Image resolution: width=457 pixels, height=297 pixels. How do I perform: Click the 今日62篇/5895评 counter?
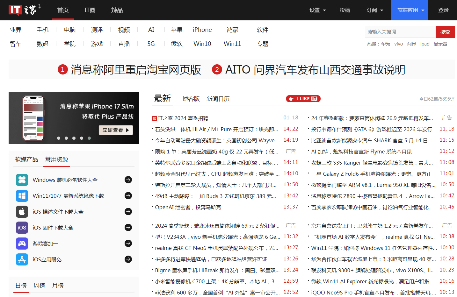437,99
